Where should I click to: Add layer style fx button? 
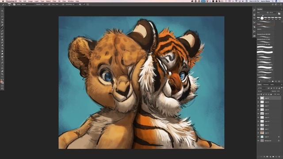click(x=264, y=157)
